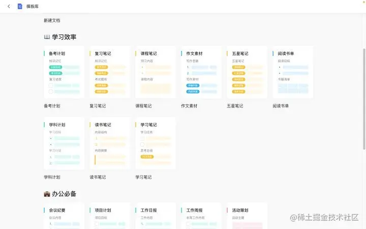366x229 pixels.
Task: Click the 课程笔记 caption below its card
Action: click(x=143, y=106)
